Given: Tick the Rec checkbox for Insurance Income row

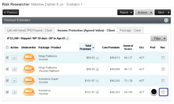Looking at the screenshot, I should pos(163,92).
